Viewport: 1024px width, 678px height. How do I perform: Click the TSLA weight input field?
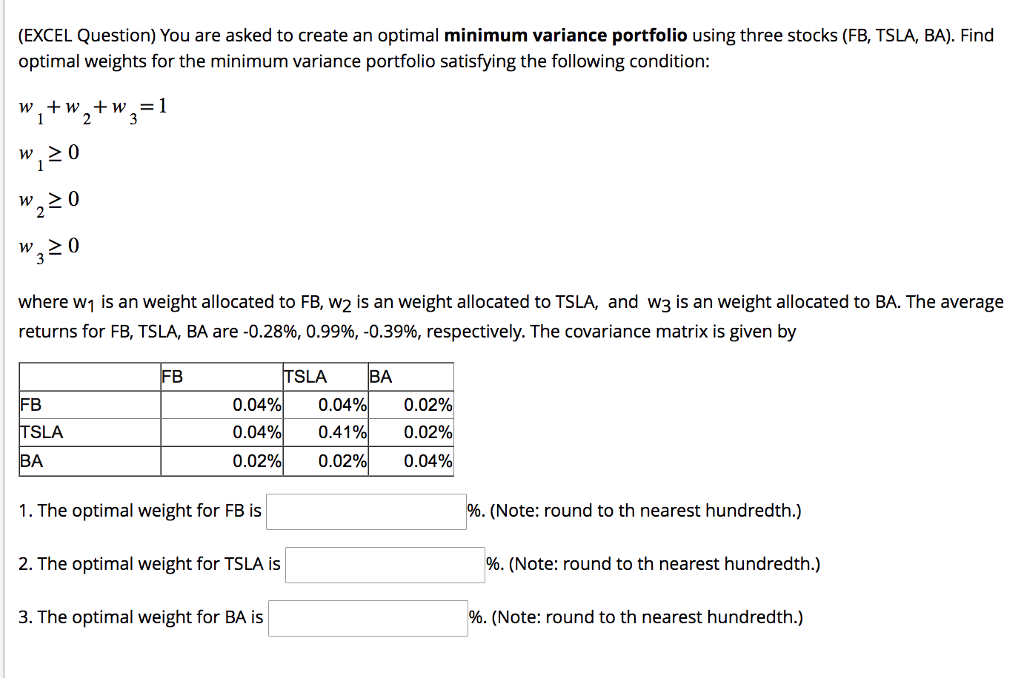click(x=385, y=565)
